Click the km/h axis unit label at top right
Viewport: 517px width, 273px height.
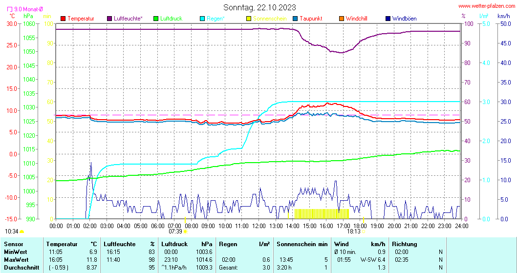pyautogui.click(x=504, y=16)
